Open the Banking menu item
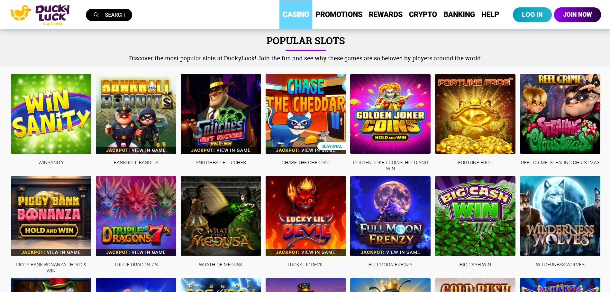Viewport: 610px width, 292px height. (459, 14)
